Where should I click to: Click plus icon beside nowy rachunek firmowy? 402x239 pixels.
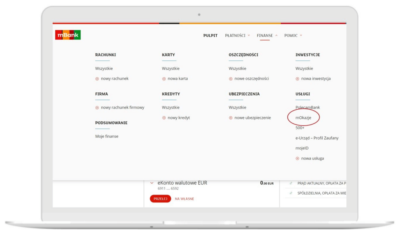tap(97, 108)
